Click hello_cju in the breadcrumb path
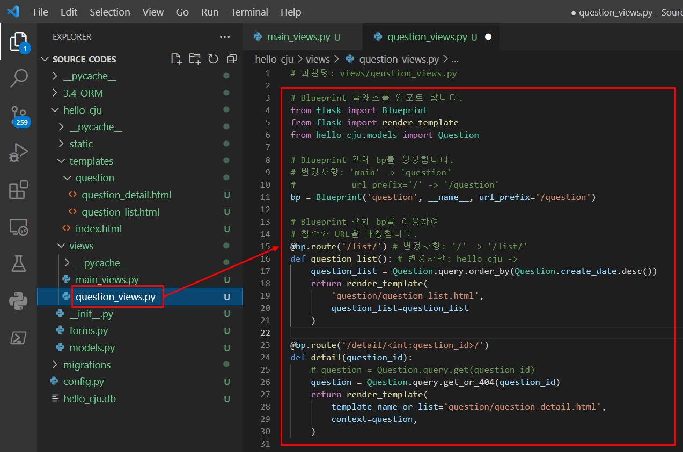Screen dimensions: 683x452 274,60
